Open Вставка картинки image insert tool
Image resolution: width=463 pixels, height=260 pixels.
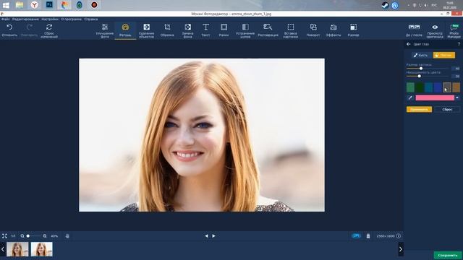tap(291, 30)
